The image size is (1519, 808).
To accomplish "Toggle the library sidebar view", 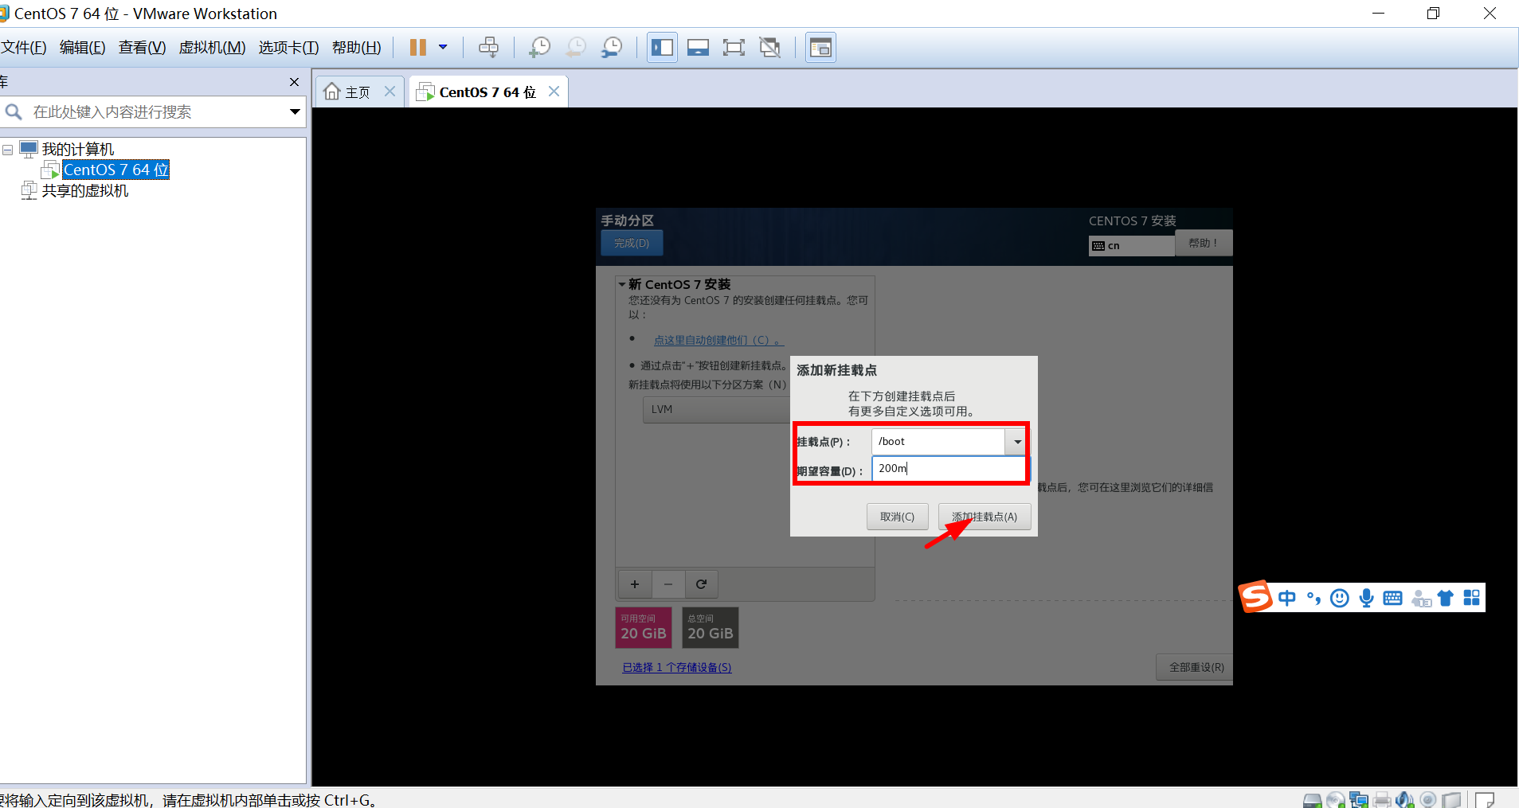I will pos(662,48).
